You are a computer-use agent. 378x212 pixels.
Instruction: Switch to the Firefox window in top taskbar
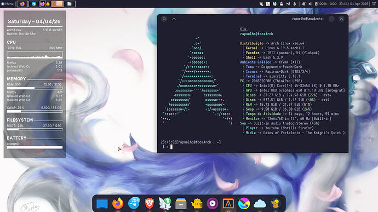pyautogui.click(x=22, y=4)
